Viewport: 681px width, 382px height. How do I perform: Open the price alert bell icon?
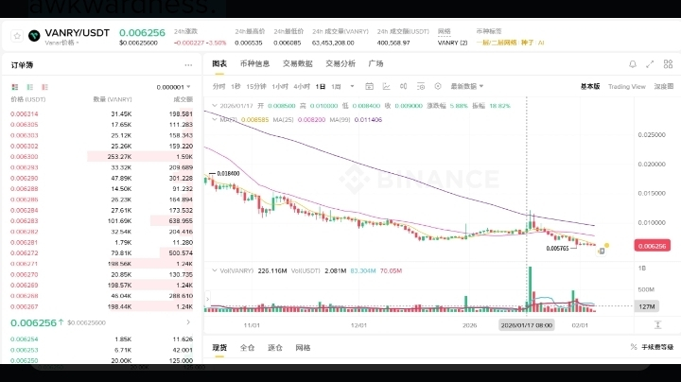633,64
